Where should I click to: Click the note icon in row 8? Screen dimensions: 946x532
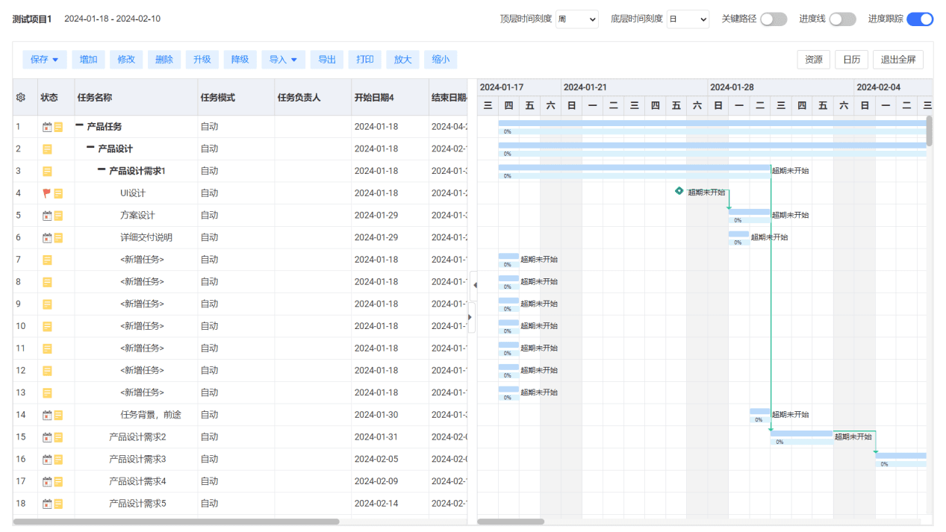[47, 282]
